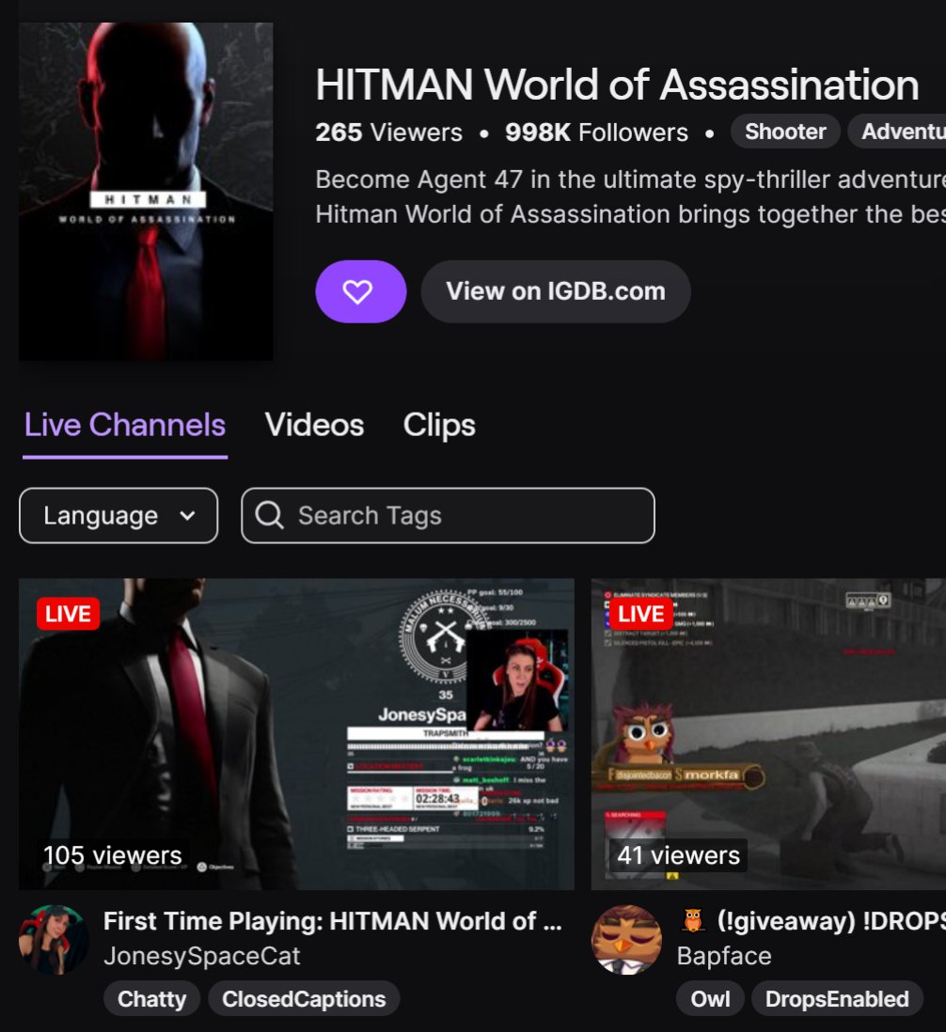Viewport: 946px width, 1032px height.
Task: Select the Owl tag
Action: point(710,999)
